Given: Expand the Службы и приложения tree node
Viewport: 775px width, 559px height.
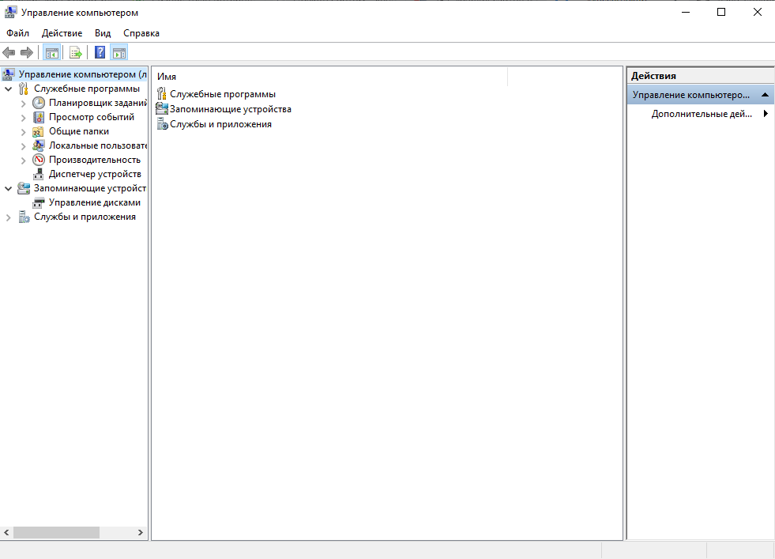Looking at the screenshot, I should tap(9, 217).
